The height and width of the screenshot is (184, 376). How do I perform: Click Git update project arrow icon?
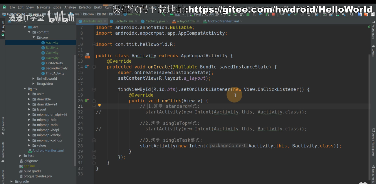[x=289, y=14]
